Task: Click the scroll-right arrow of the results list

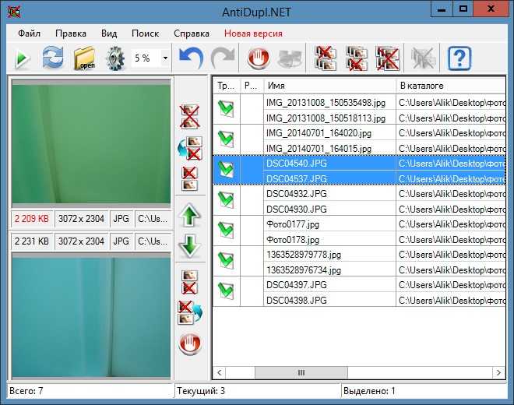Action: [x=498, y=372]
